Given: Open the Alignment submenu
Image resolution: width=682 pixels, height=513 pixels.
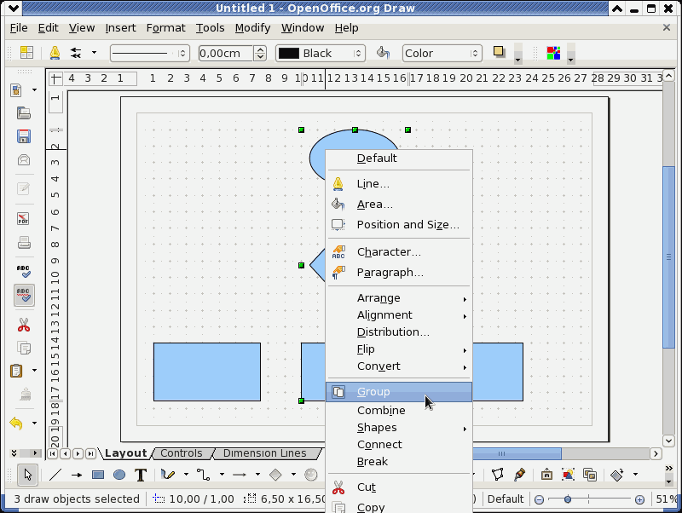Looking at the screenshot, I should 399,315.
